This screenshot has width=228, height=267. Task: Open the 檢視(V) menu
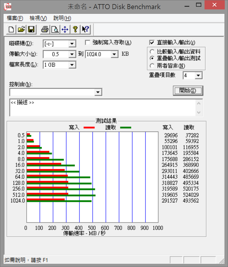click(x=38, y=18)
